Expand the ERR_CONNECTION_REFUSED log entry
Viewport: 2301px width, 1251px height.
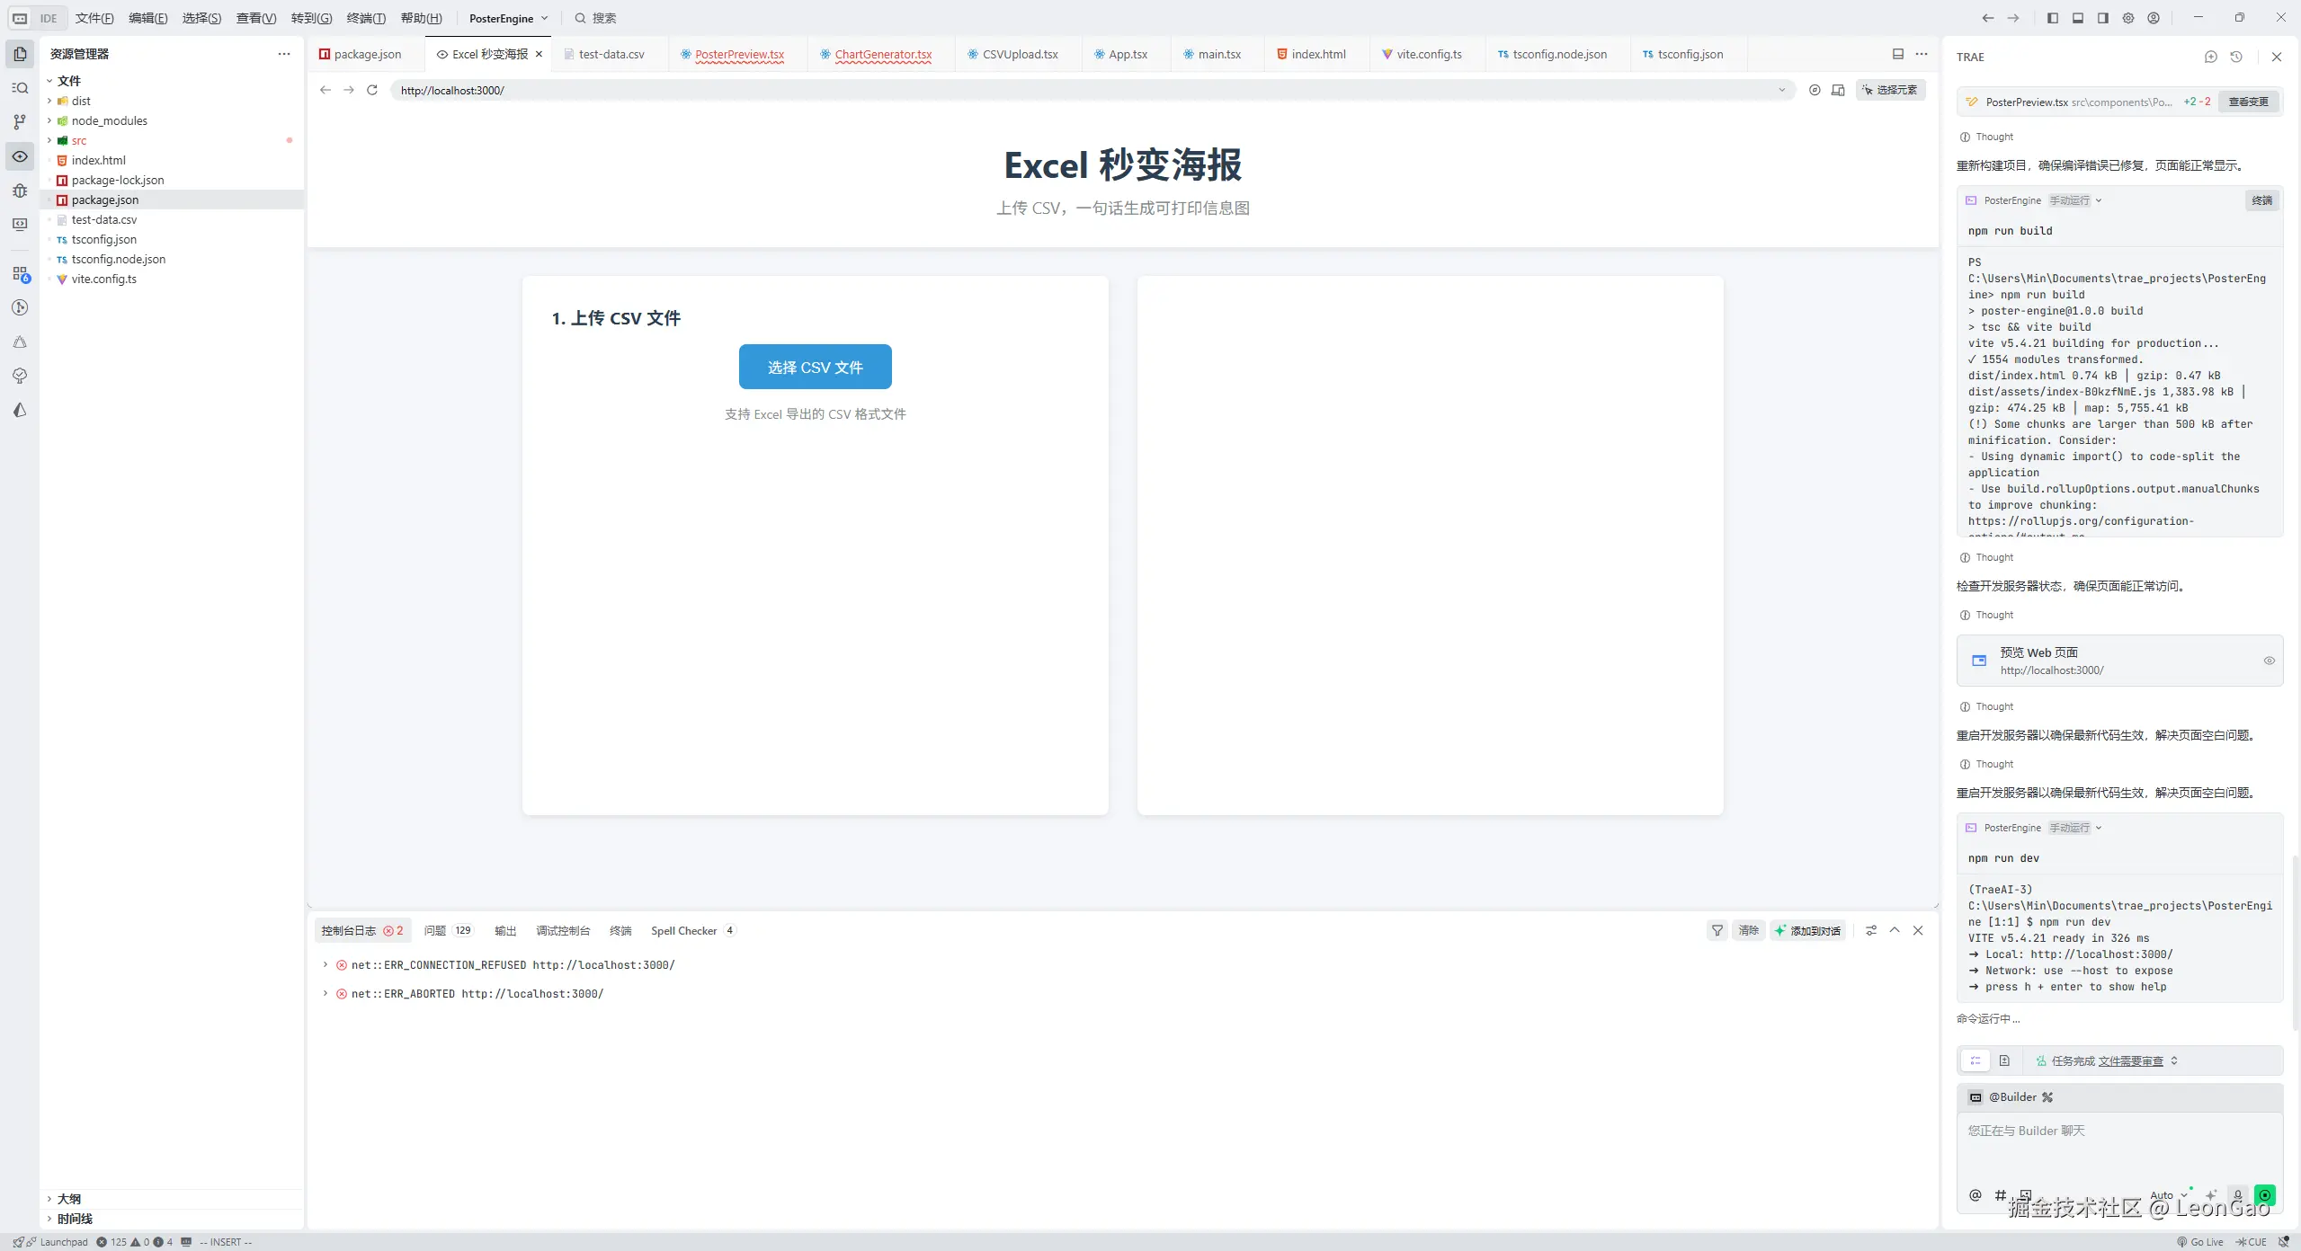[326, 964]
